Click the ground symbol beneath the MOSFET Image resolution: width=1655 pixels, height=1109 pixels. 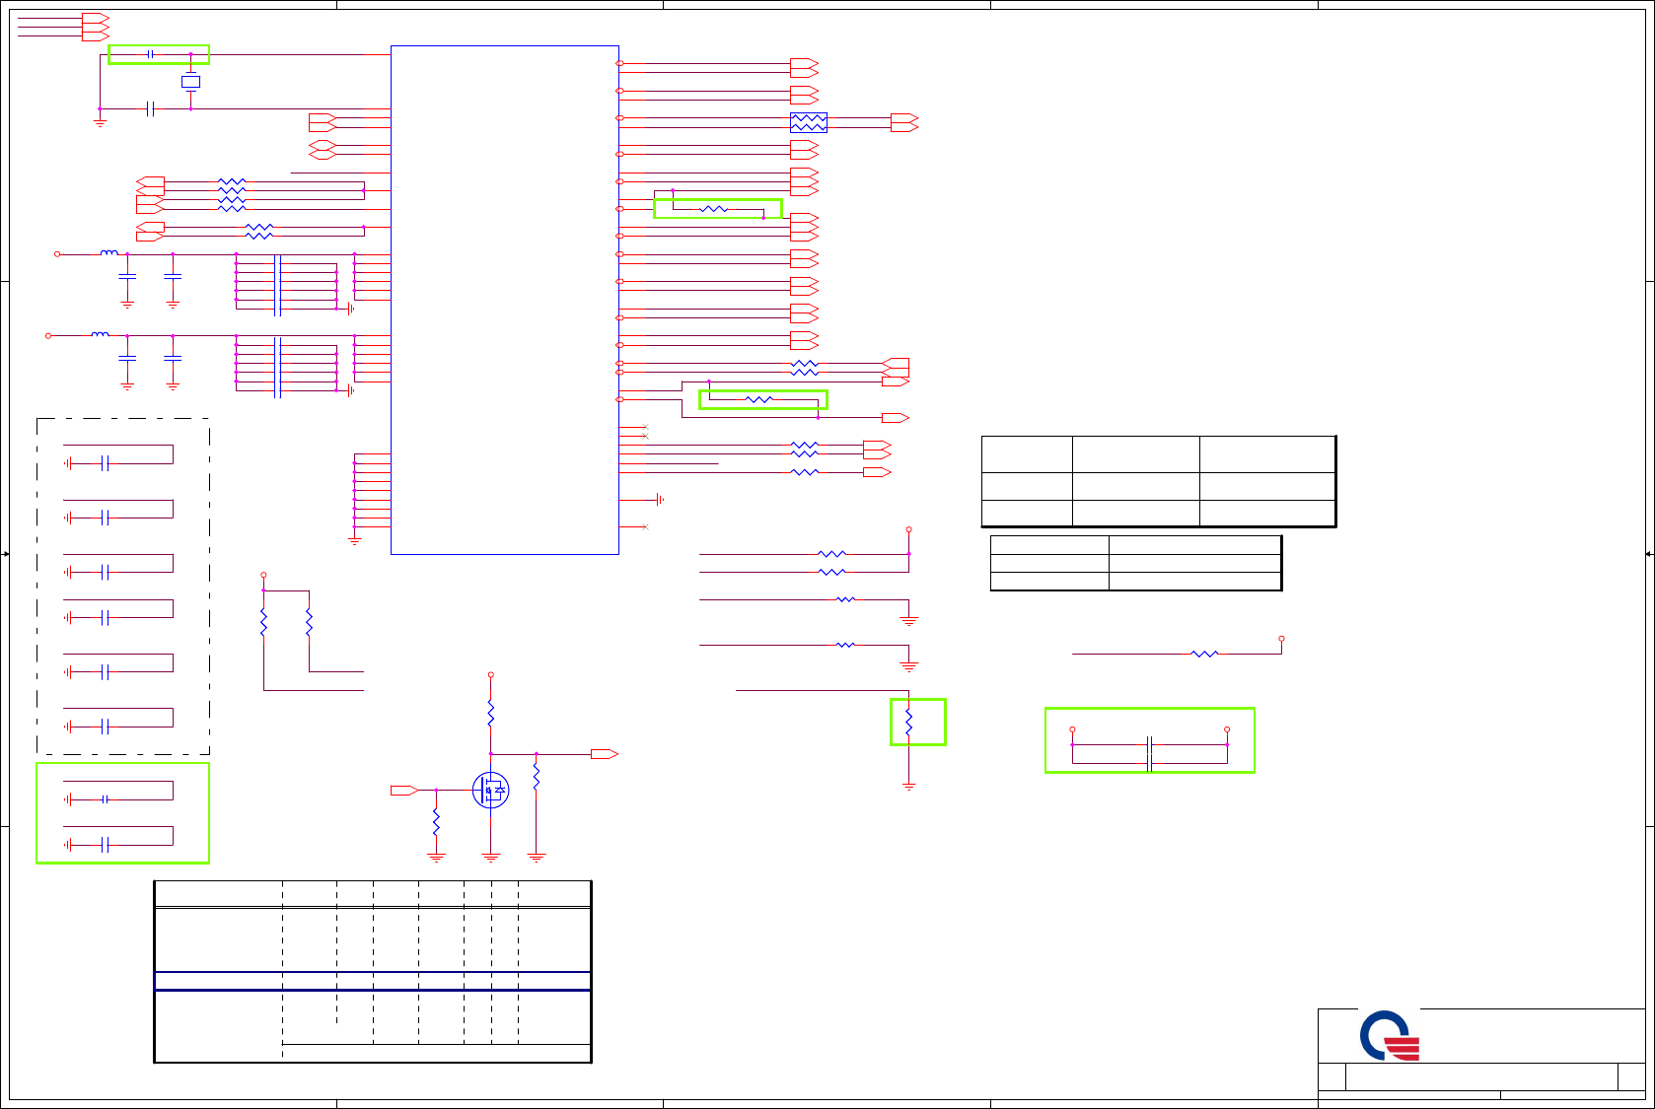coord(491,858)
